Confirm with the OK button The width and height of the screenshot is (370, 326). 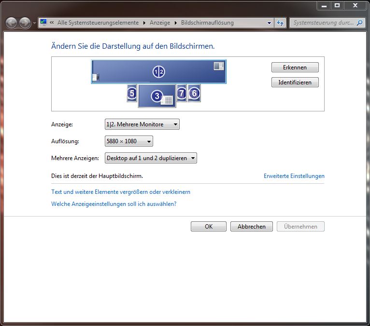click(209, 226)
